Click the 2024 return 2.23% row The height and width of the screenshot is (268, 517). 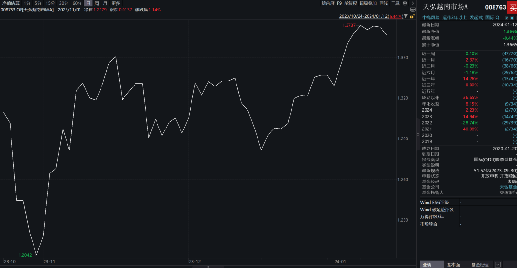tap(469, 110)
